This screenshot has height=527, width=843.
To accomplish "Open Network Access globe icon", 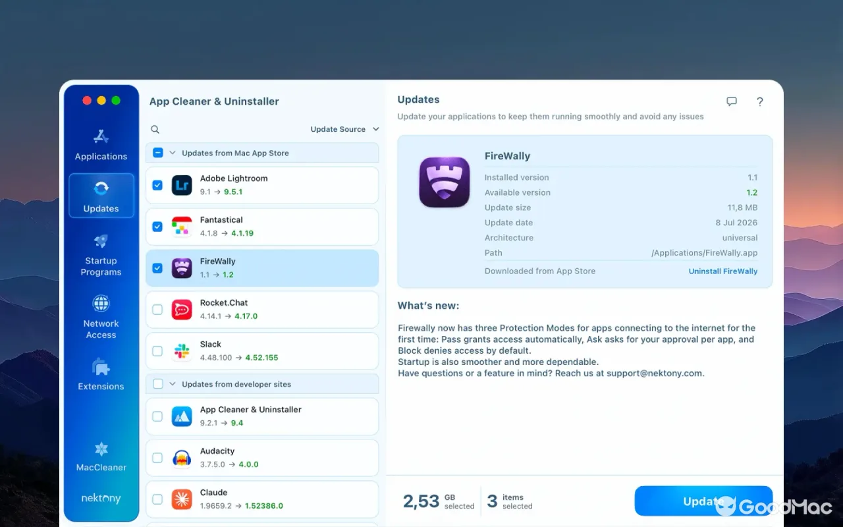I will click(101, 304).
